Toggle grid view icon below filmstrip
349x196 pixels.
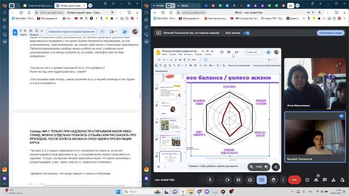159,167
